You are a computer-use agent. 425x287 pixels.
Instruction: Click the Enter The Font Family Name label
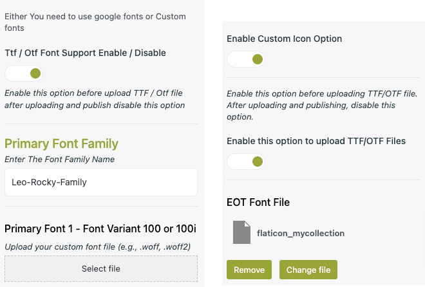click(59, 159)
